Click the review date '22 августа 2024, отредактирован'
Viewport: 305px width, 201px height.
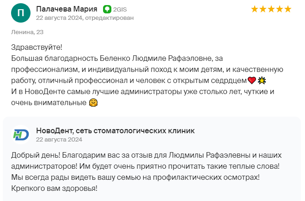[85, 18]
